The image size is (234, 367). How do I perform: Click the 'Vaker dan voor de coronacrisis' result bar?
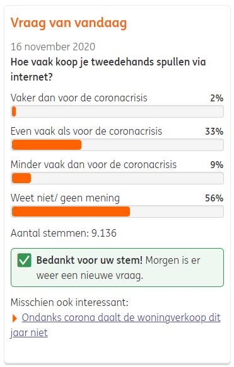(x=117, y=111)
